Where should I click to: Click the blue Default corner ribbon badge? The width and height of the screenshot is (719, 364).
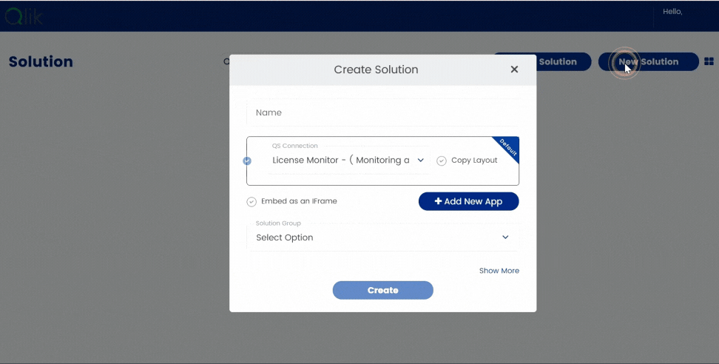tap(509, 146)
